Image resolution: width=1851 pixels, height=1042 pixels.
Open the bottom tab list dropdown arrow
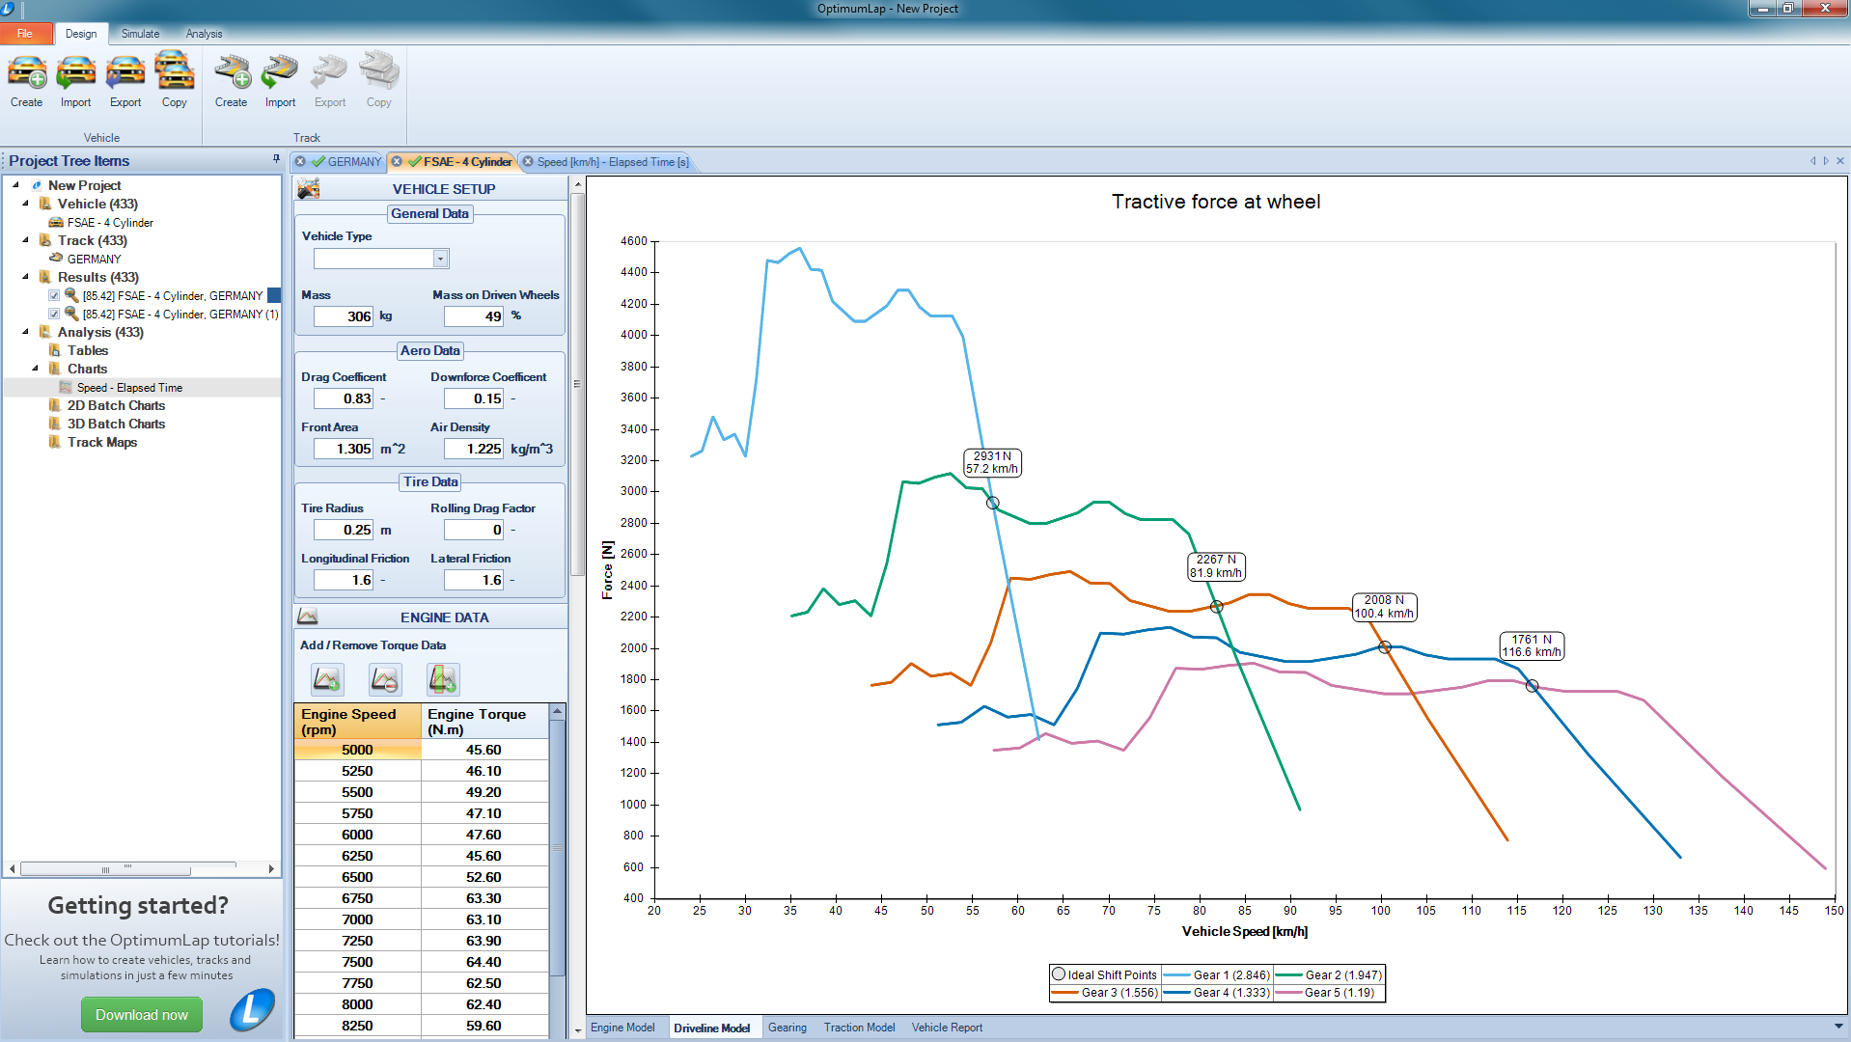(1837, 1027)
